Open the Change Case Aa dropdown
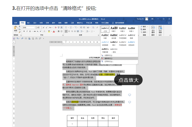192x127 pixels. click(x=51, y=28)
